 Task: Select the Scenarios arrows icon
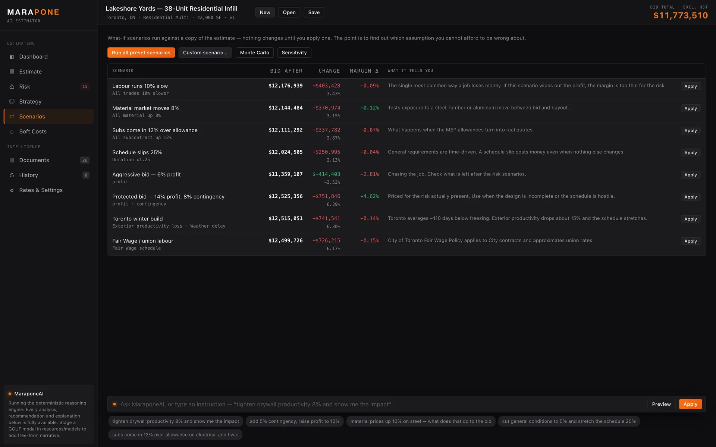point(12,117)
